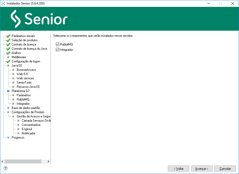Uncheck the RabbitMQ component checkbox
The width and height of the screenshot is (239, 174).
57,44
